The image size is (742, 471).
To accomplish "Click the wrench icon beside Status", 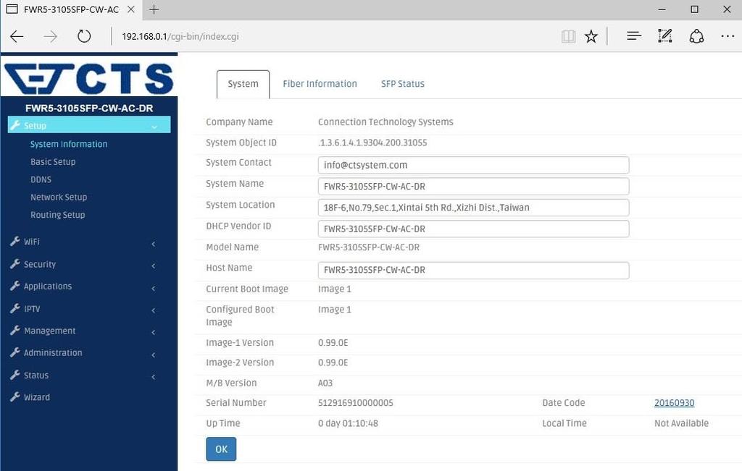I will click(15, 375).
